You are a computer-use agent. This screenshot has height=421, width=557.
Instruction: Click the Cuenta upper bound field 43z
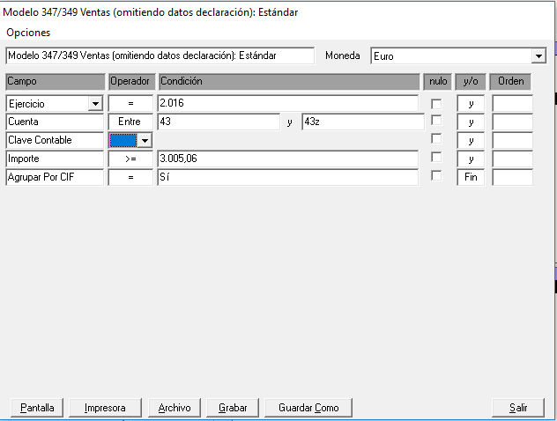click(x=363, y=122)
